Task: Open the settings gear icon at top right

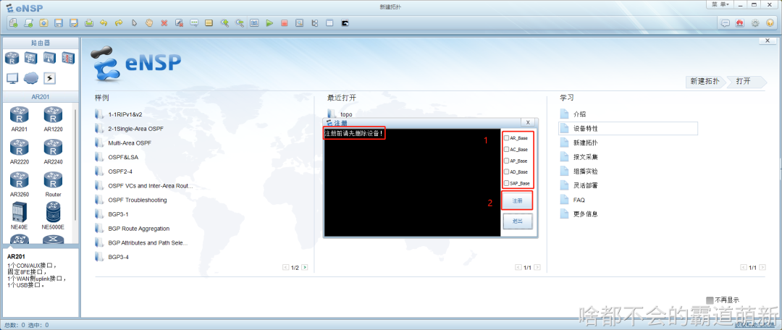Action: tap(755, 23)
